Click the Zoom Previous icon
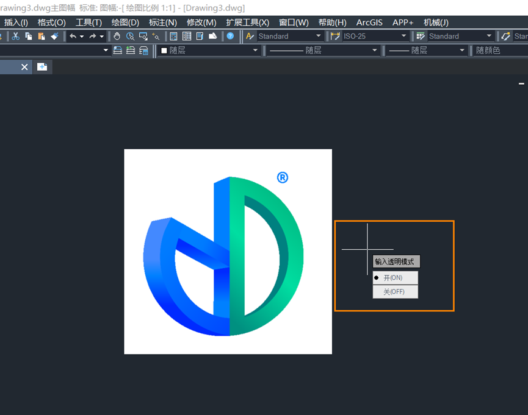 (x=156, y=37)
